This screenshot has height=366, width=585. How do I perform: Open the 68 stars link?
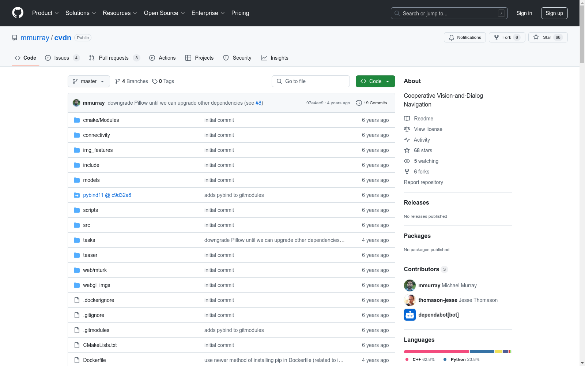pos(418,150)
